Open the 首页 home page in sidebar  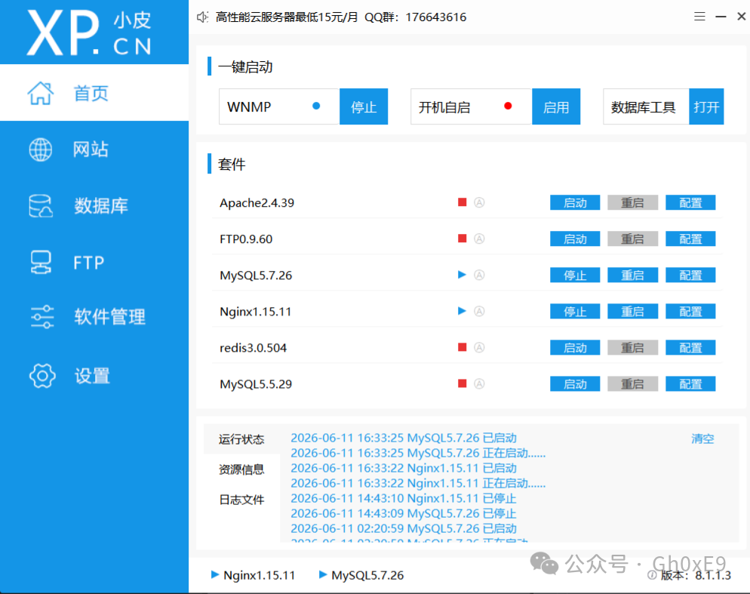[94, 92]
